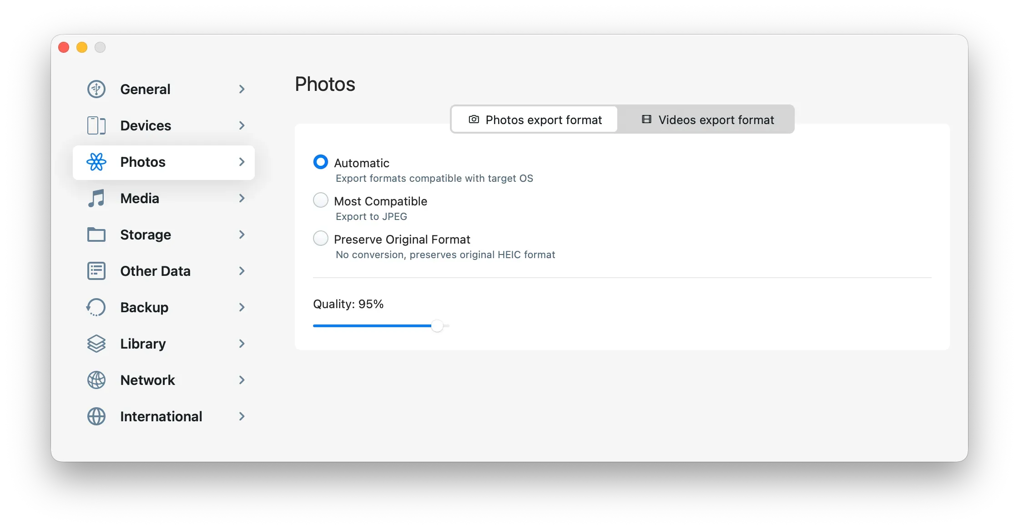Choose Preserve Original Format

320,238
